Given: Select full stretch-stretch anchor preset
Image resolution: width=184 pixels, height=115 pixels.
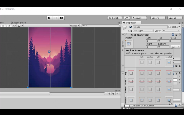Looking at the screenshot, I should (169, 100).
